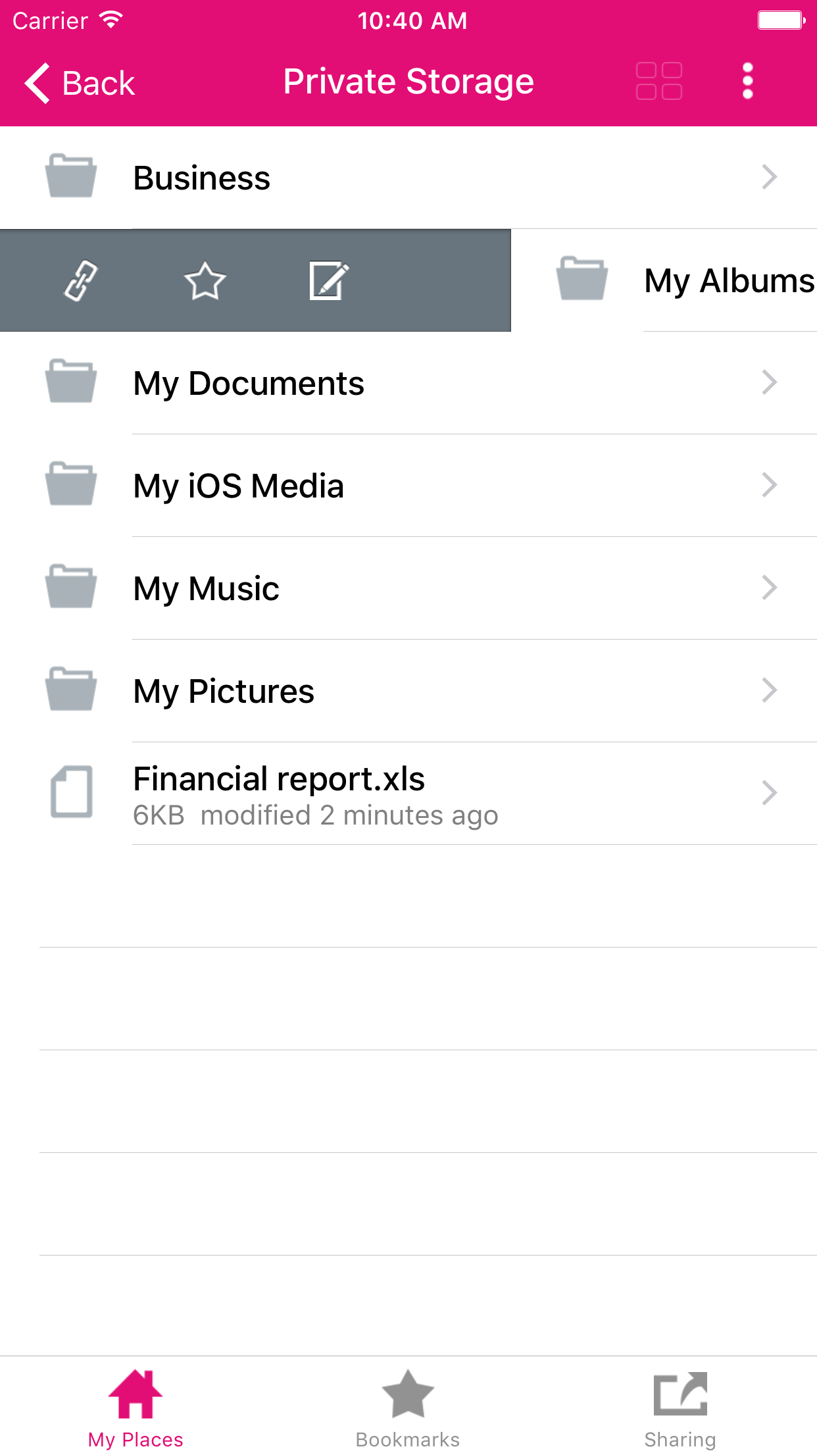817x1453 pixels.
Task: Go back using the Back button
Action: coord(80,83)
